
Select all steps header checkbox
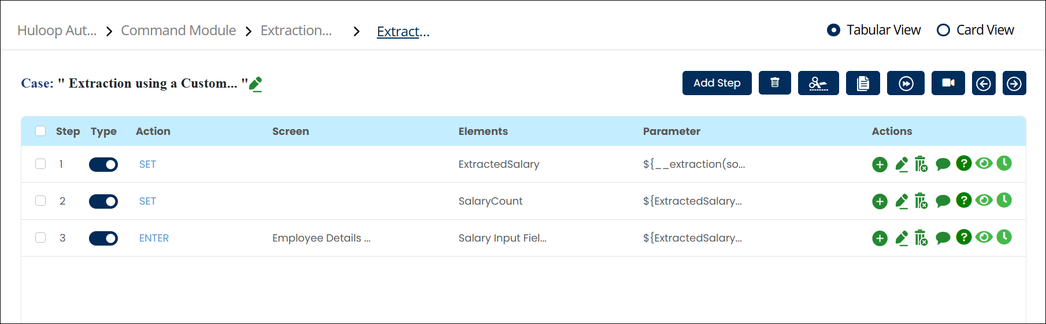pyautogui.click(x=40, y=131)
